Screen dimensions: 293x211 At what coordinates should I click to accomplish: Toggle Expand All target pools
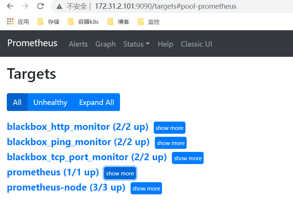tap(97, 102)
